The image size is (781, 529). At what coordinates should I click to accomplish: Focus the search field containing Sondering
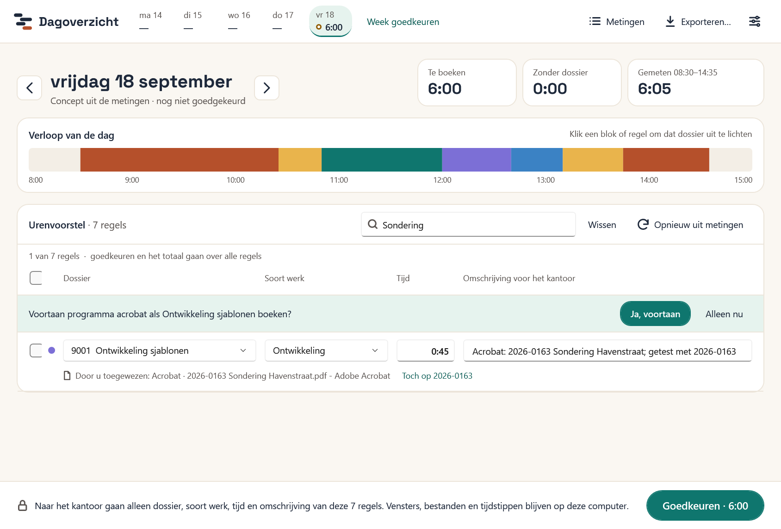tap(468, 225)
